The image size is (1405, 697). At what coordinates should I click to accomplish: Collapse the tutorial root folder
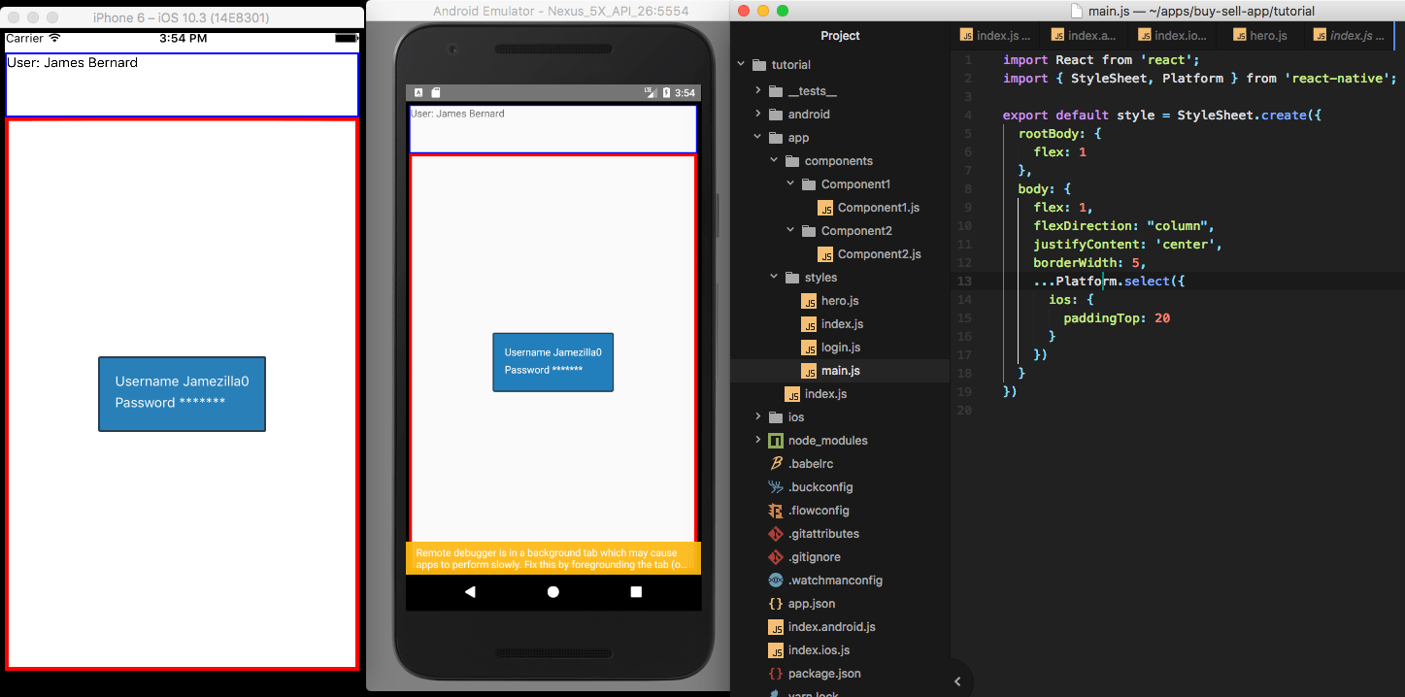coord(742,65)
